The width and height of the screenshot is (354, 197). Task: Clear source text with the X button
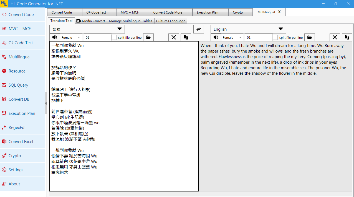174,37
